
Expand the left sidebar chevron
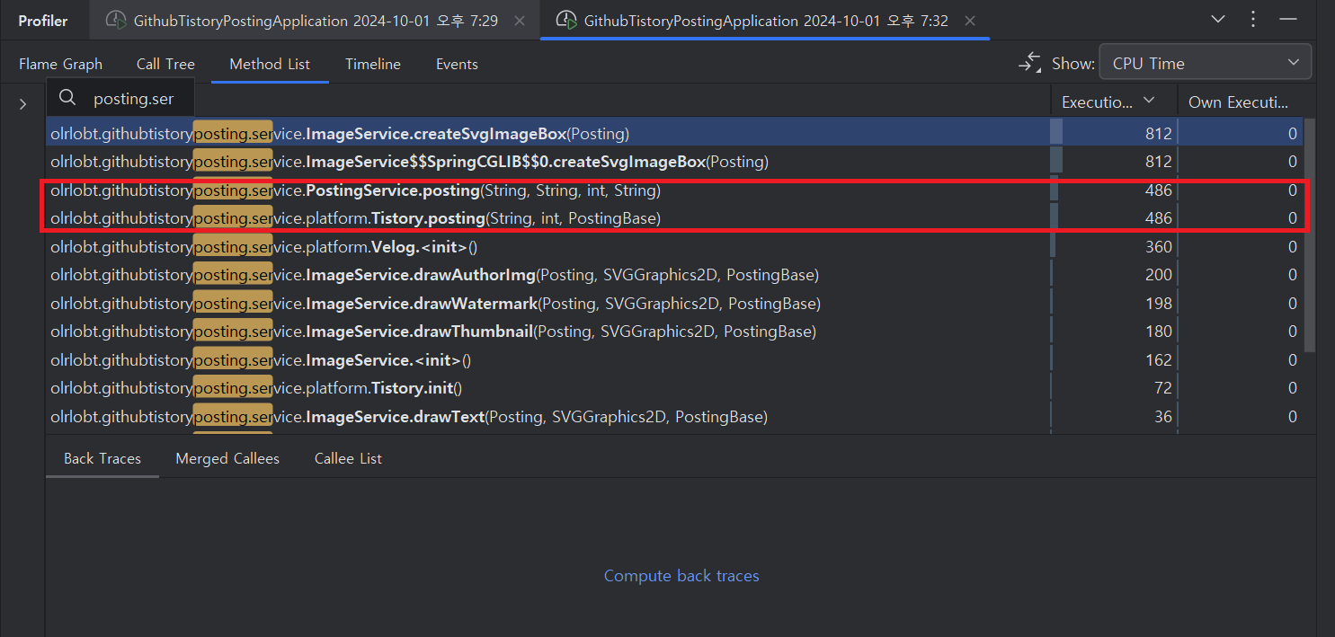click(22, 105)
